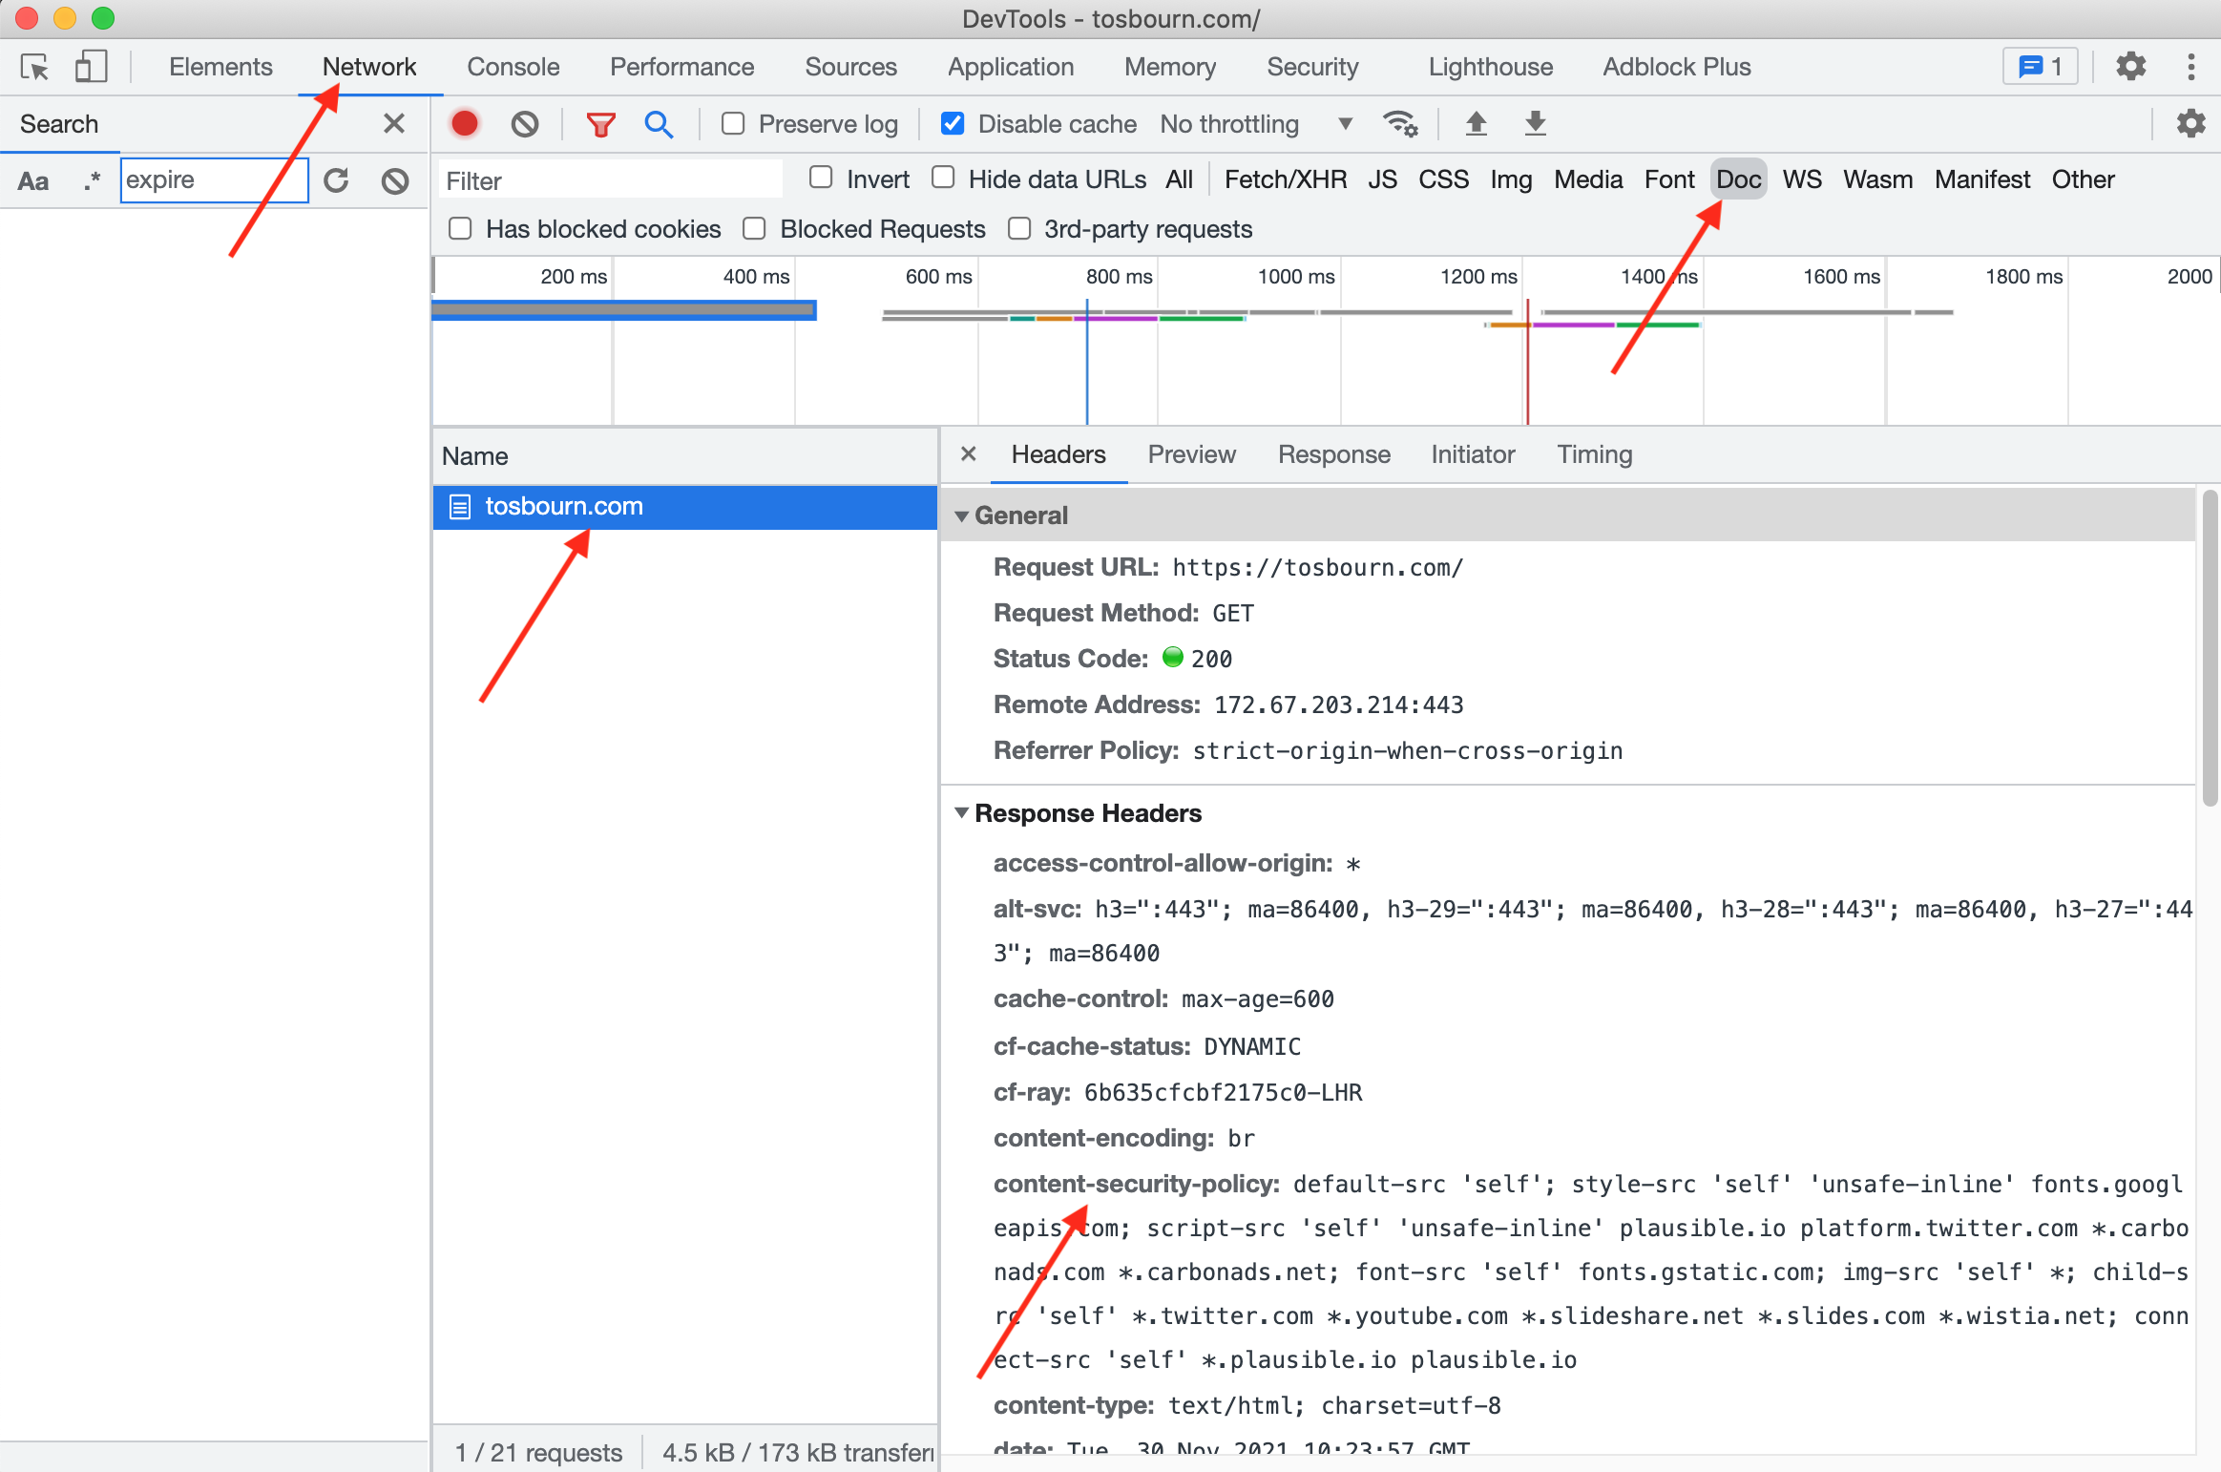Screen dimensions: 2221x1472
Task: Toggle the record network requests button
Action: [x=465, y=123]
